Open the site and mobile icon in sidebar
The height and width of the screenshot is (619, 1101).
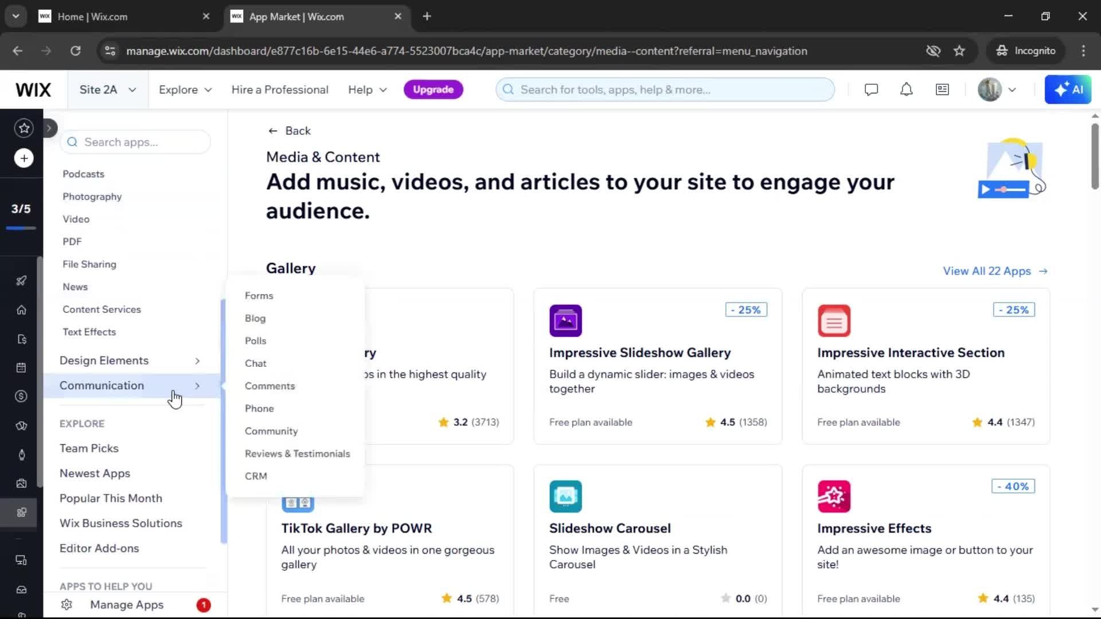(x=21, y=560)
